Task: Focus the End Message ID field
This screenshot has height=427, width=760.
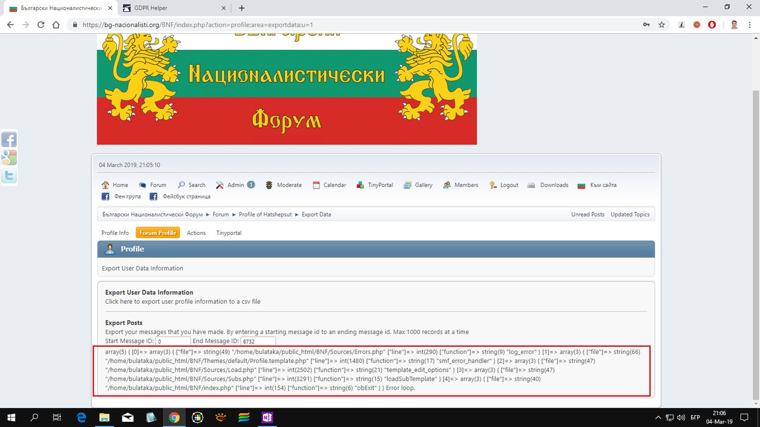Action: (x=258, y=342)
